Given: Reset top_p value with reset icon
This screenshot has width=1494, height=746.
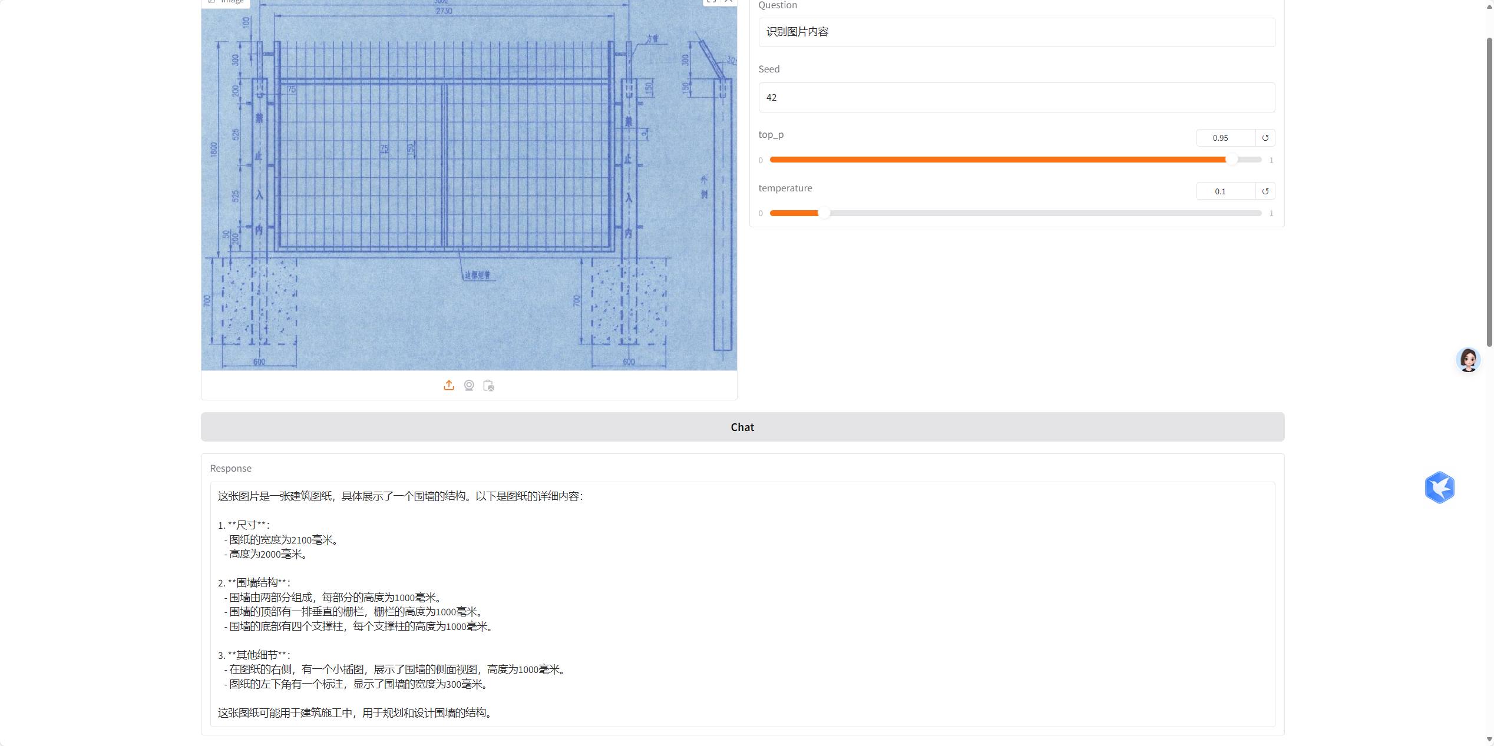Looking at the screenshot, I should click(x=1265, y=138).
